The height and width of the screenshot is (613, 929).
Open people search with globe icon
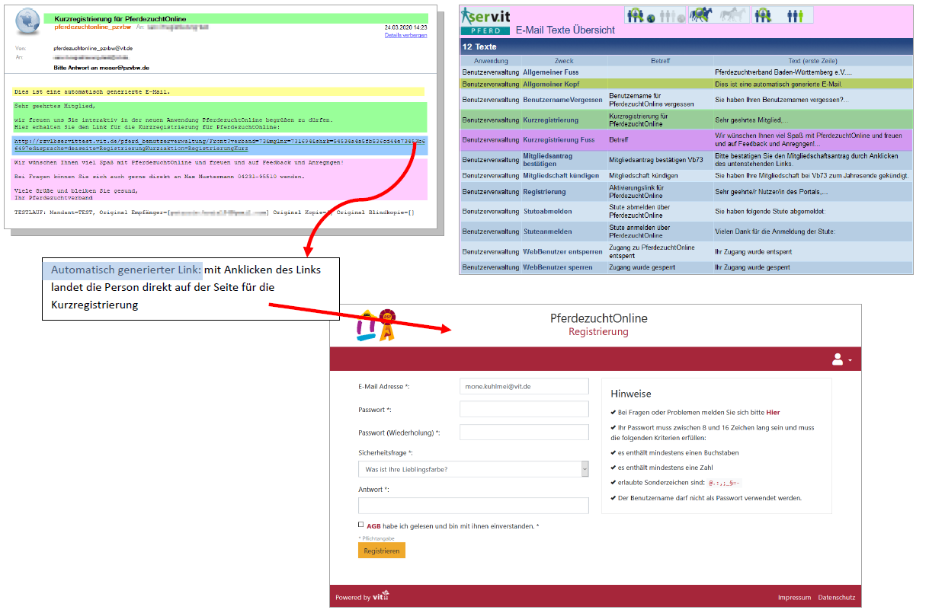(x=639, y=15)
